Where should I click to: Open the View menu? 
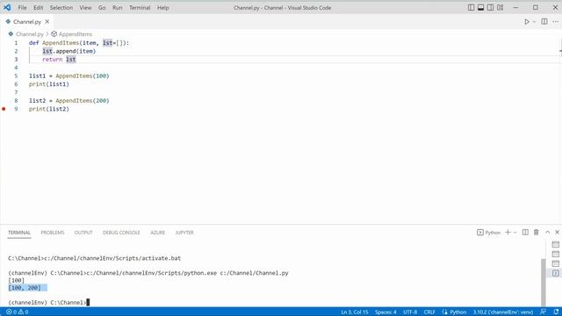point(85,8)
